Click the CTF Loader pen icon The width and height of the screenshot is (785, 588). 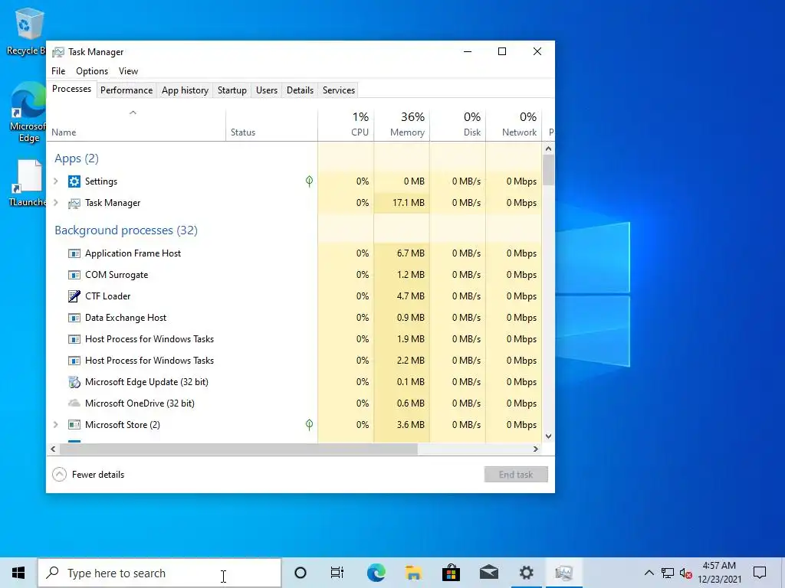point(74,296)
